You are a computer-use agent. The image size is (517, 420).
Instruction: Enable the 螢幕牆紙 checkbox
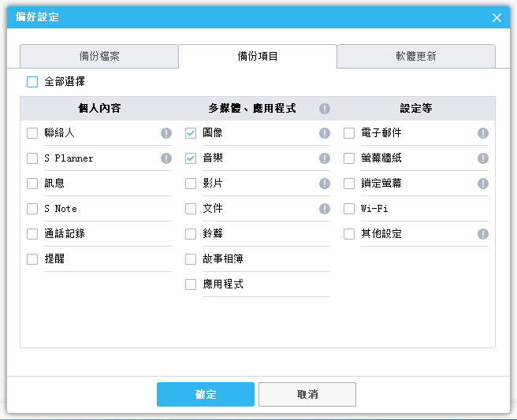(x=349, y=158)
